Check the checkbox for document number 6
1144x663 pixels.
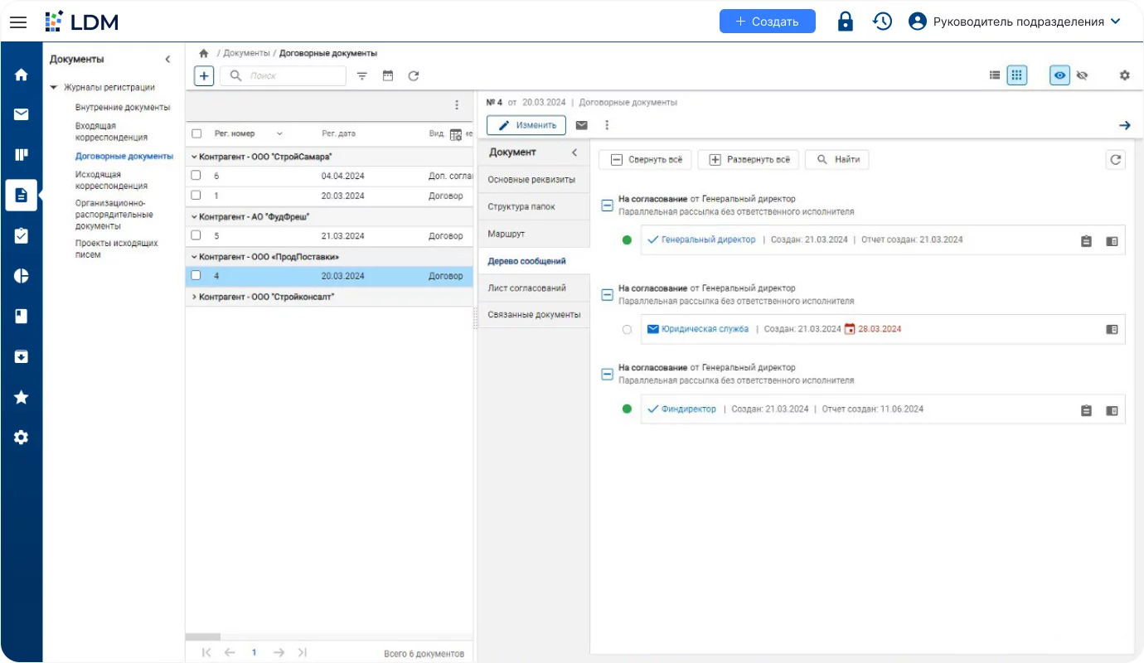196,176
